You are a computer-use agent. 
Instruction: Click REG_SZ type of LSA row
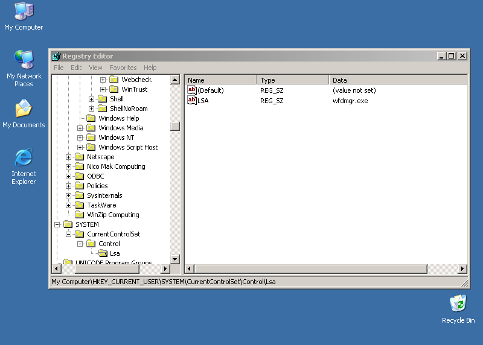tap(272, 101)
